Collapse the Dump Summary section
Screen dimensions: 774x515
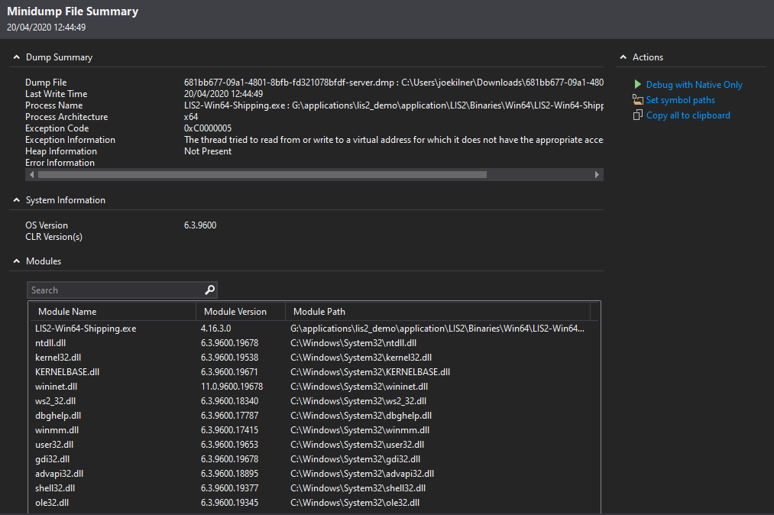pos(16,57)
